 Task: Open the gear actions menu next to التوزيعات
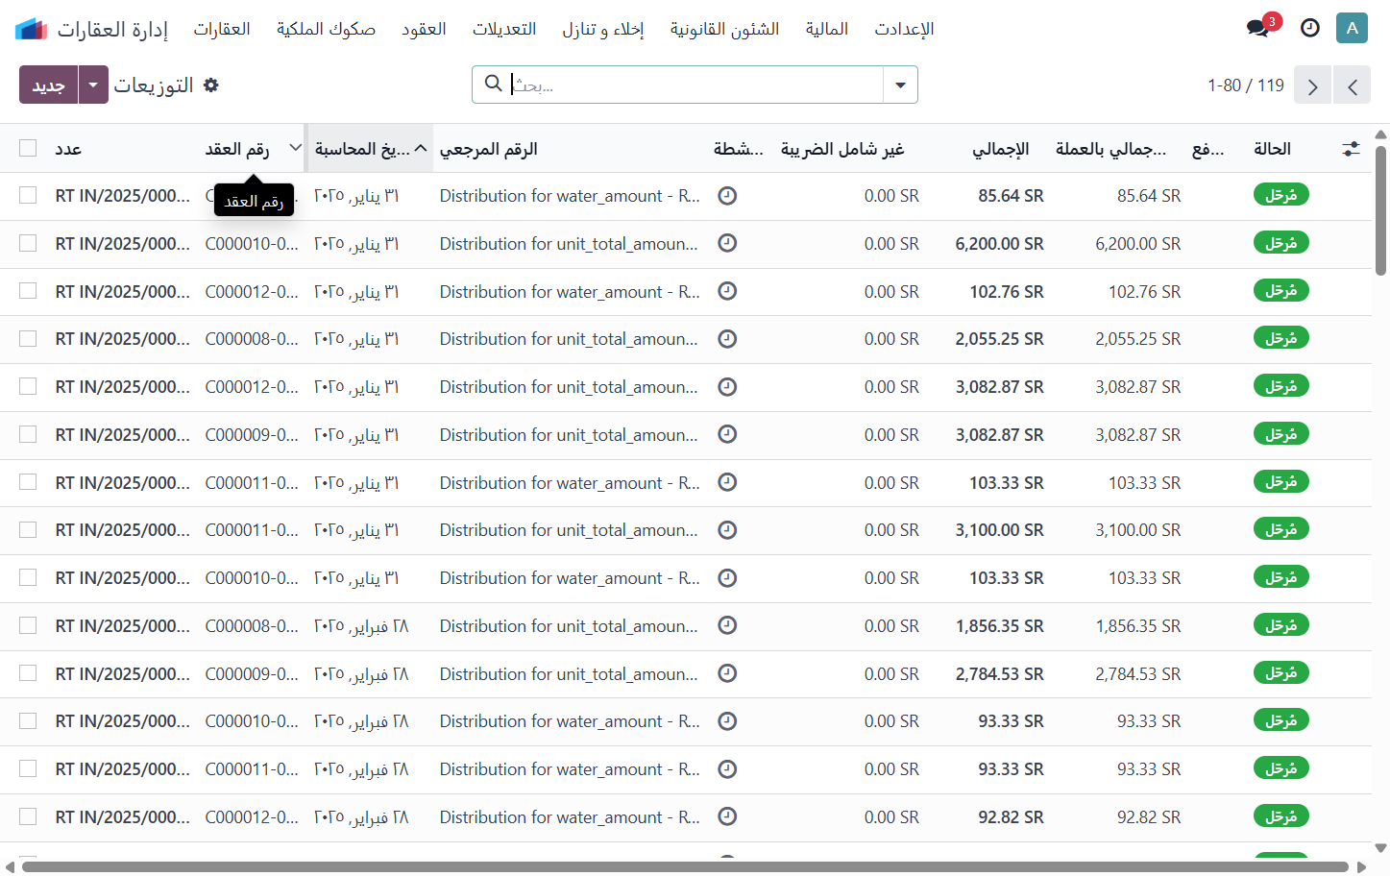211,85
